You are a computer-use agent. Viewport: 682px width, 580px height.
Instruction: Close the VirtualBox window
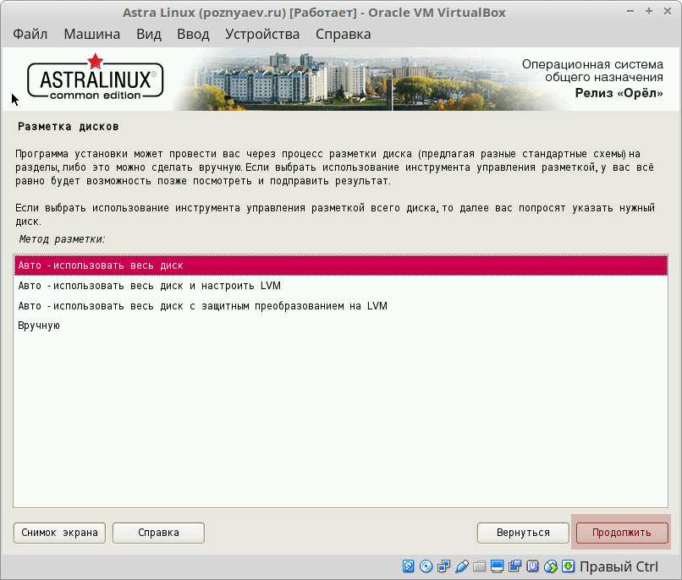(x=668, y=12)
